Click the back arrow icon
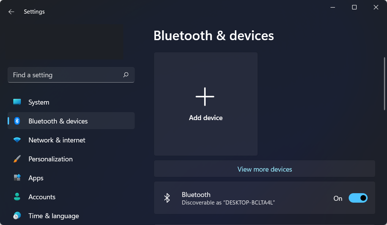The width and height of the screenshot is (387, 225). [11, 12]
